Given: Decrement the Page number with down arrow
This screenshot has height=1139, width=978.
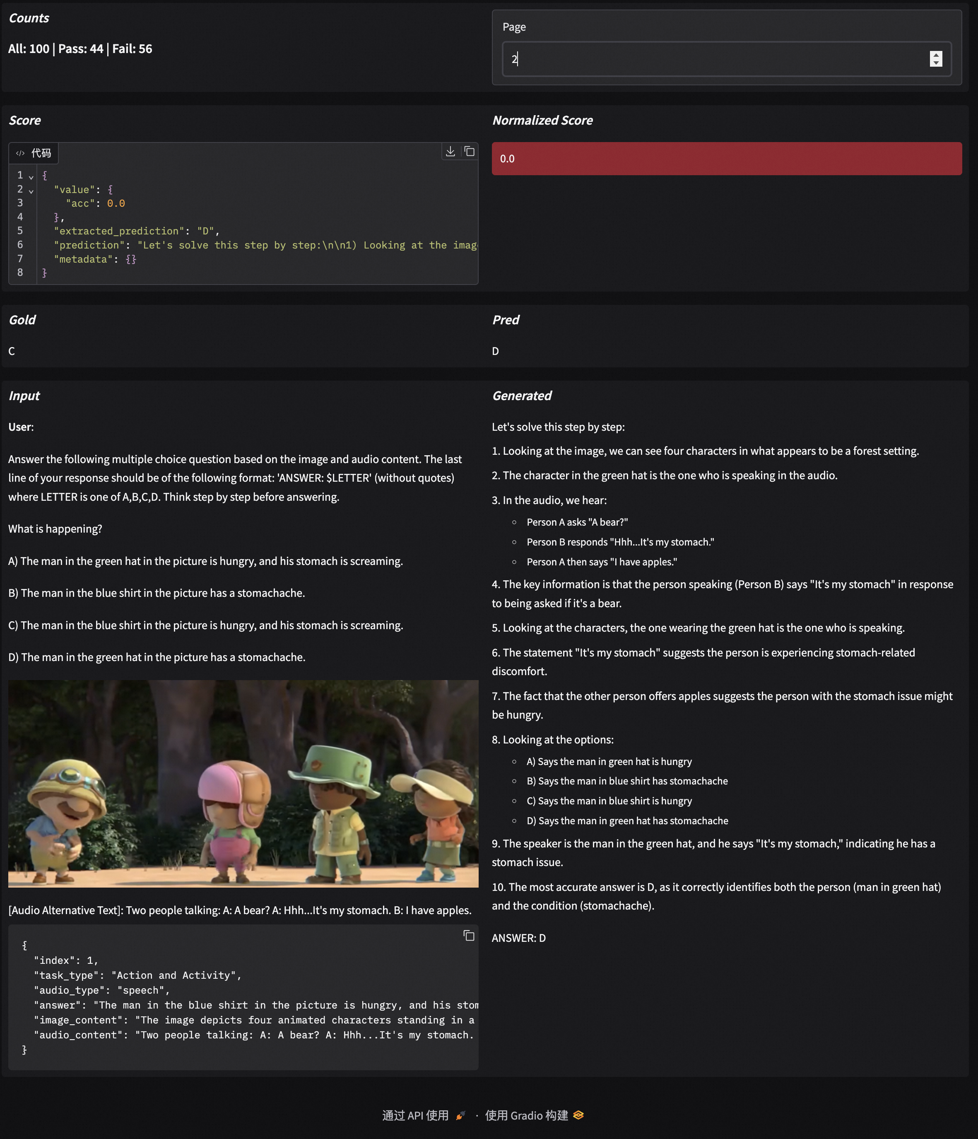Looking at the screenshot, I should click(x=936, y=63).
